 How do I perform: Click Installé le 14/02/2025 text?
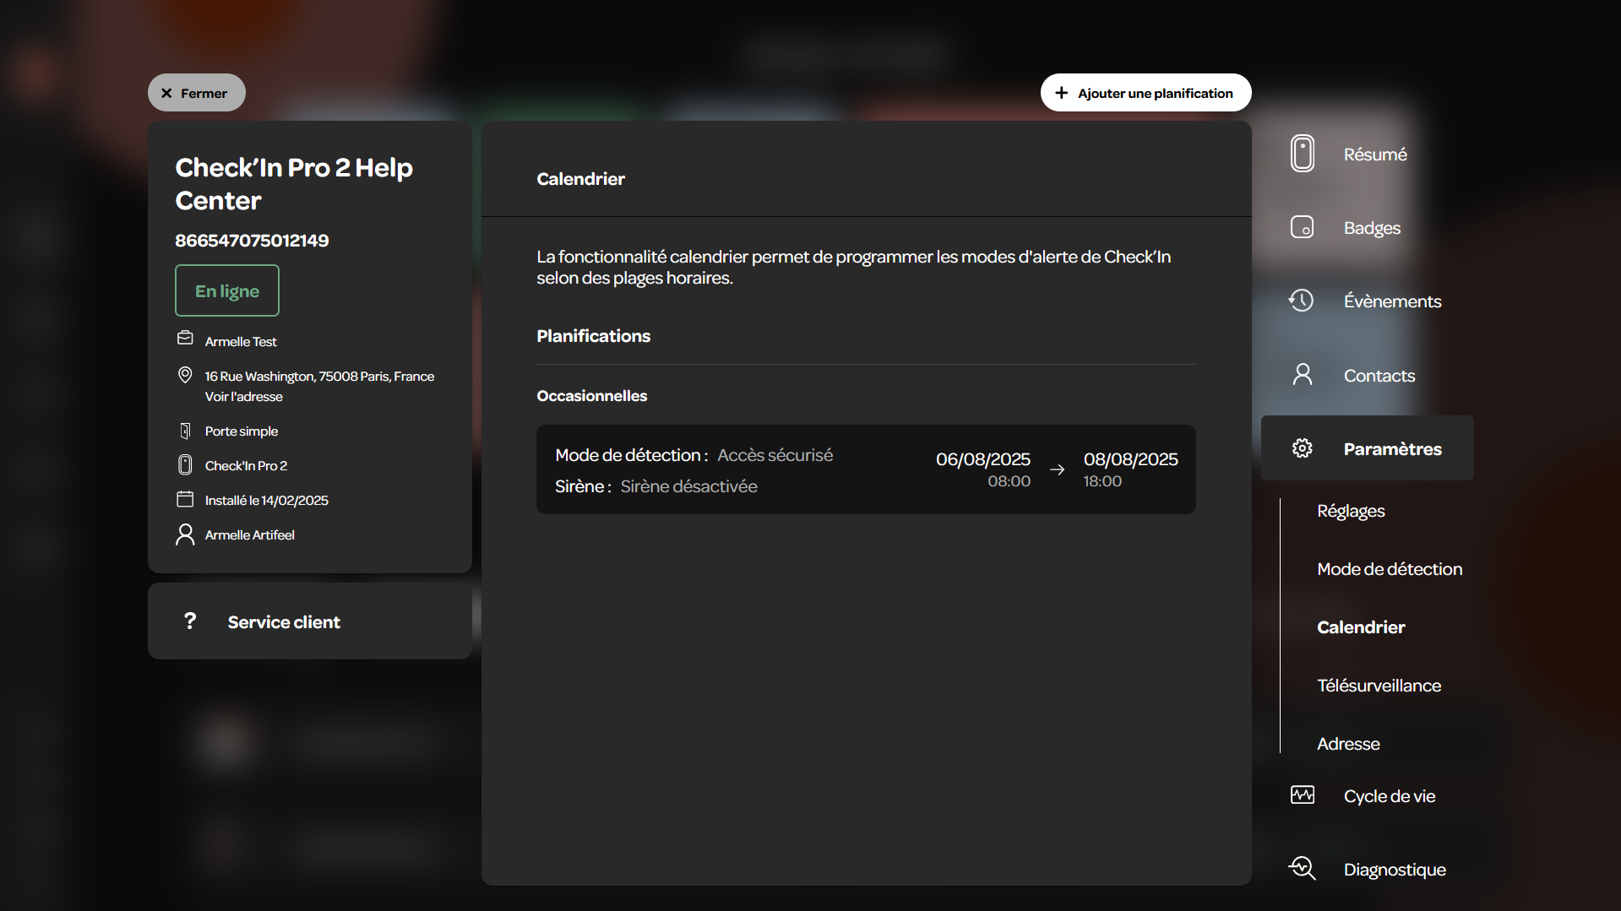[266, 501]
